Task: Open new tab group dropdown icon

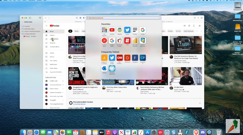Action: pyautogui.click(x=40, y=18)
